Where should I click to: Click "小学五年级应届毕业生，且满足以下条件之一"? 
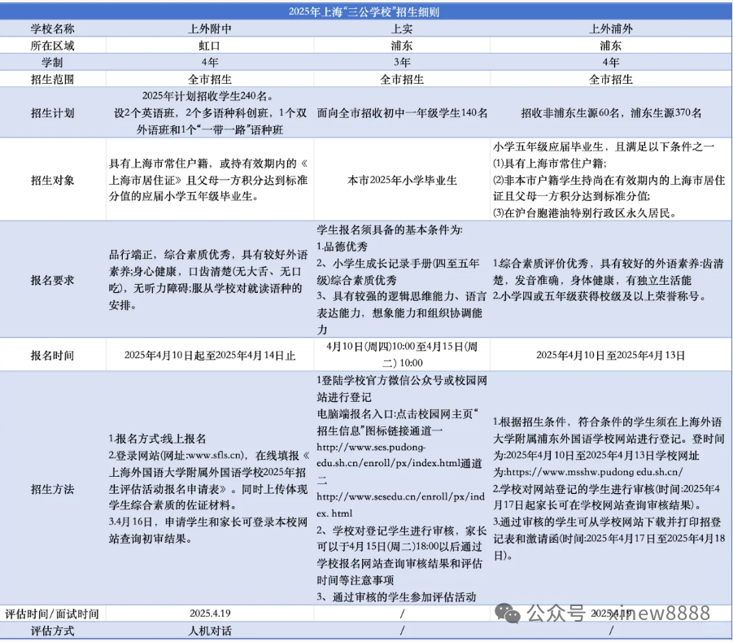(604, 146)
